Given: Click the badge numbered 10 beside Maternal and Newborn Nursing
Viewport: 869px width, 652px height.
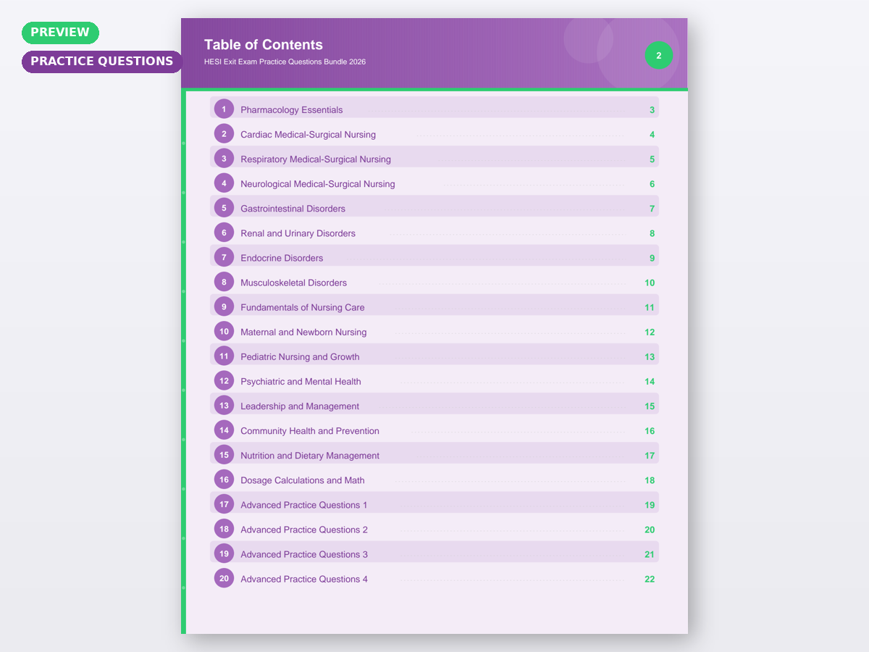Looking at the screenshot, I should pos(224,331).
